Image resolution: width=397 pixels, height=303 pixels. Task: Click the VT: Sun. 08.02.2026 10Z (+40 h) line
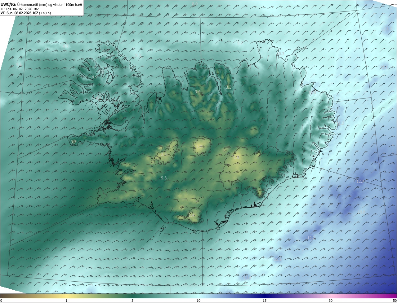(26, 13)
